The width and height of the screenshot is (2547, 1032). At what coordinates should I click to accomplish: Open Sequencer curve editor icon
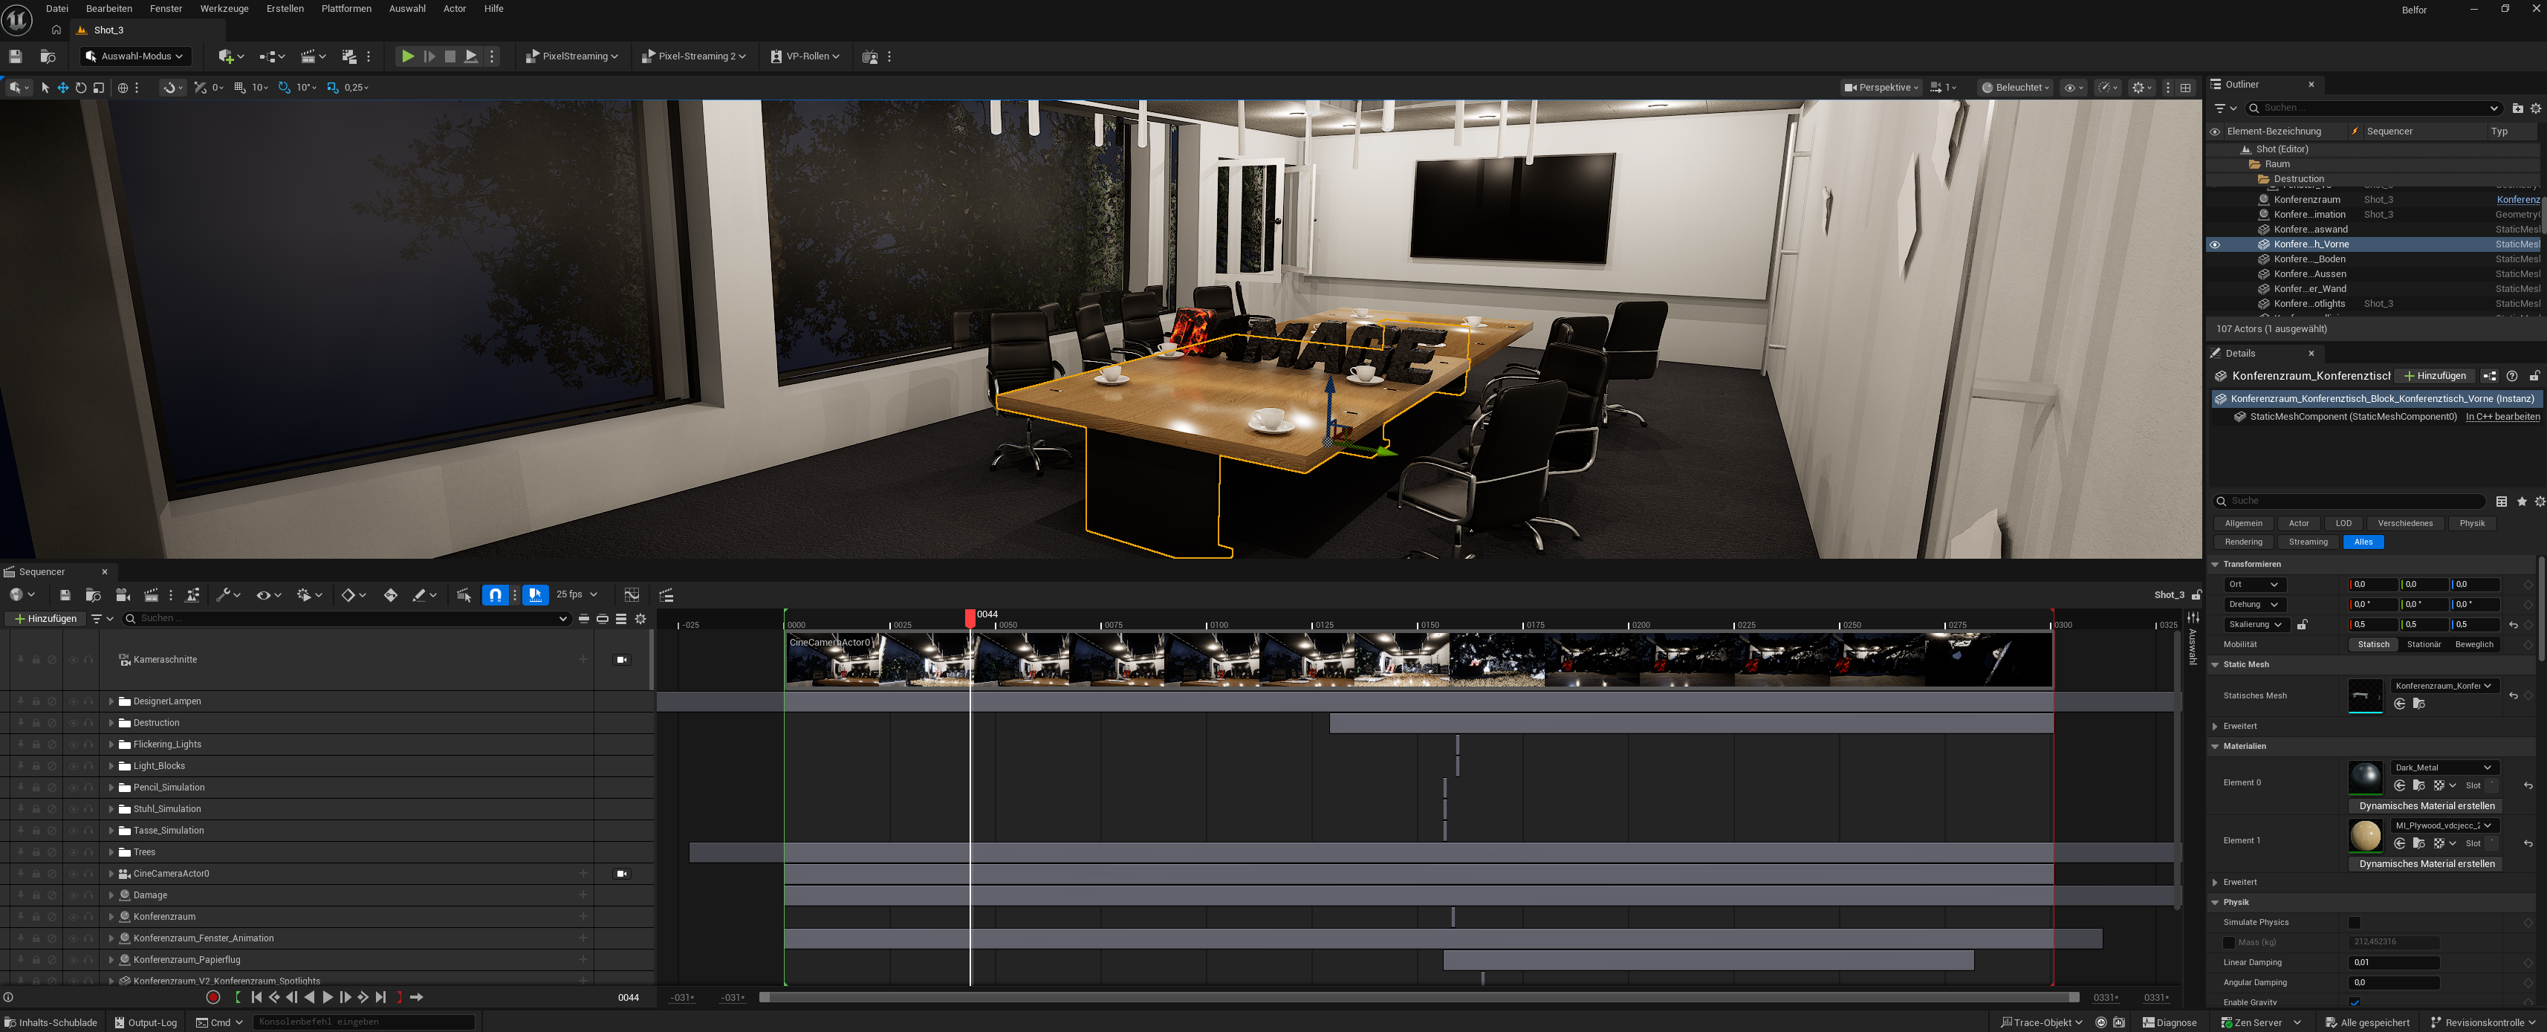point(632,595)
